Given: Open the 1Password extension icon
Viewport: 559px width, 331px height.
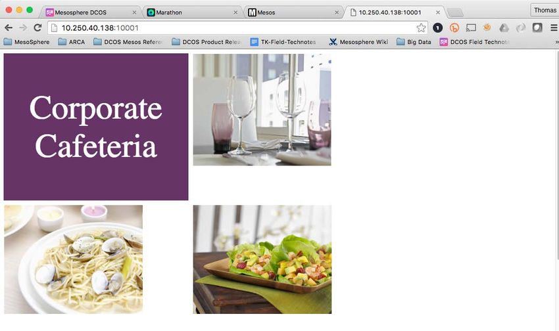Looking at the screenshot, I should coord(437,28).
